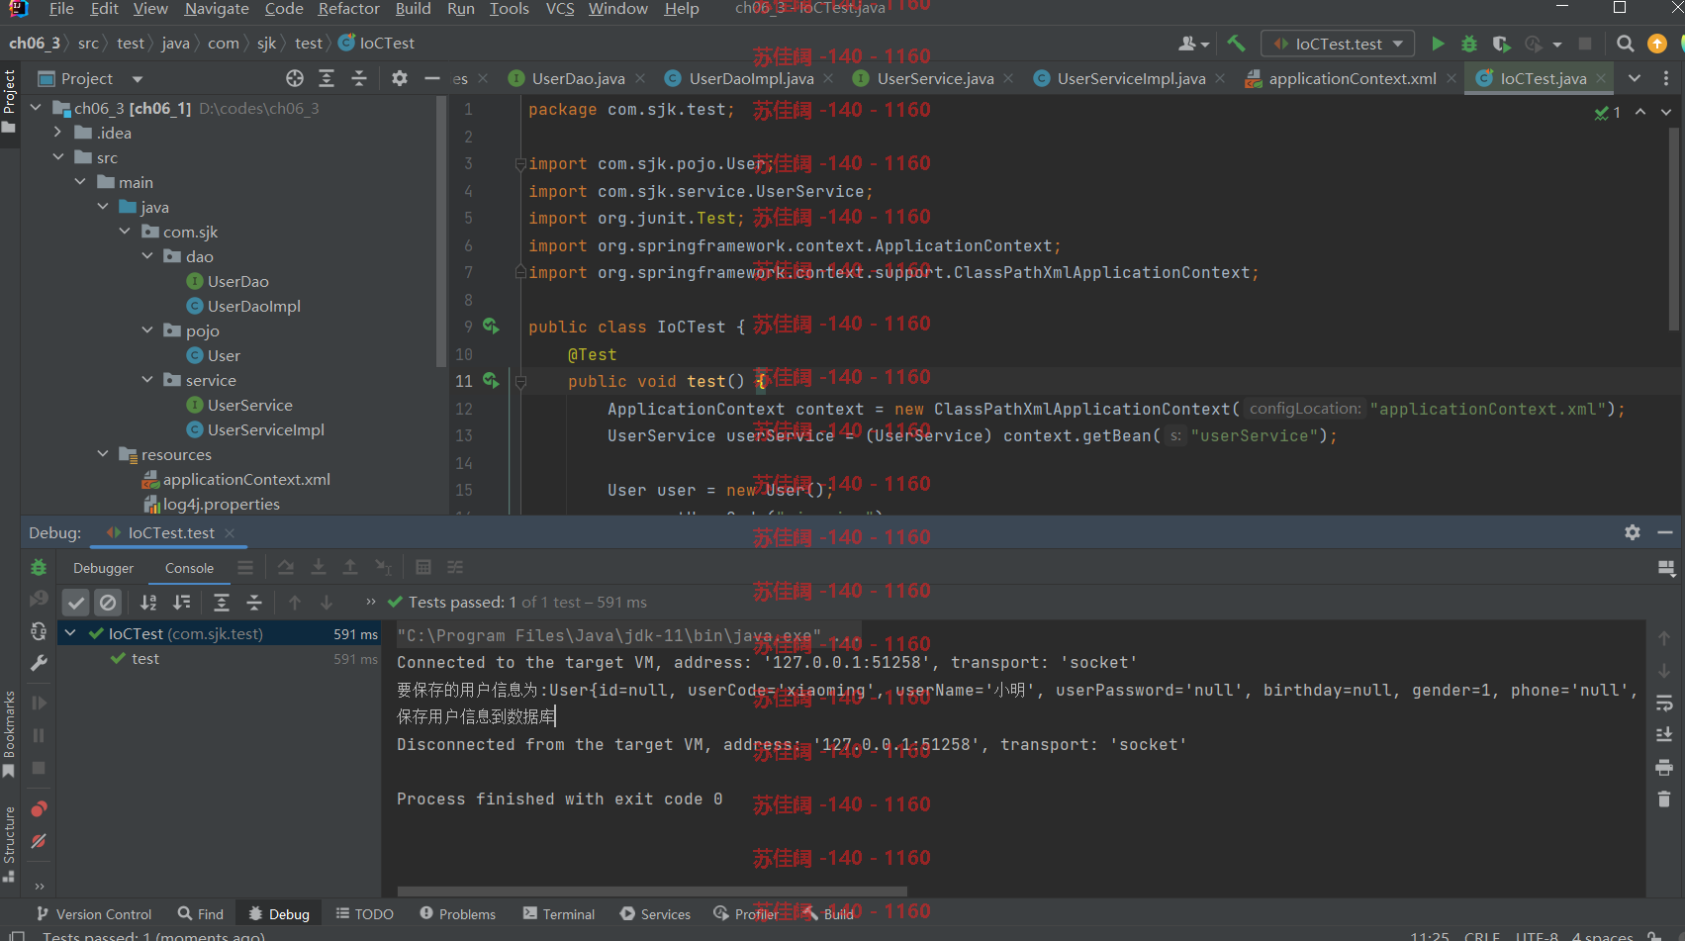This screenshot has width=1685, height=941.
Task: View breakpoints red circles icon
Action: [x=39, y=809]
